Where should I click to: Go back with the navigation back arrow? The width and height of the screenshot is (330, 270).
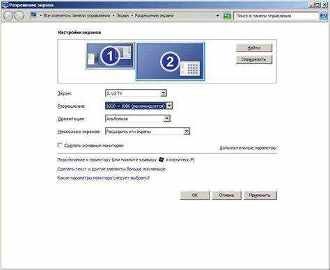pos(8,16)
